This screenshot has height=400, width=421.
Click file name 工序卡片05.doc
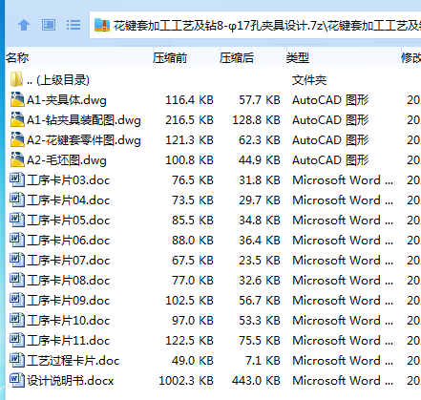[69, 221]
